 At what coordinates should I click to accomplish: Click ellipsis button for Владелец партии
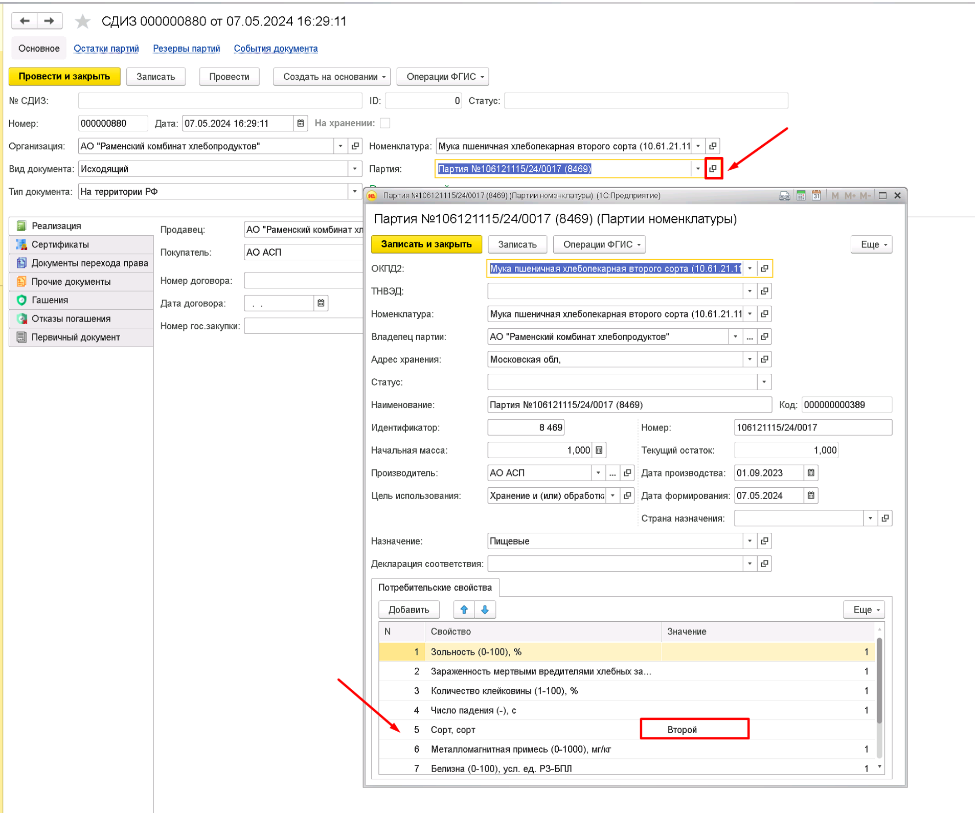pyautogui.click(x=749, y=336)
